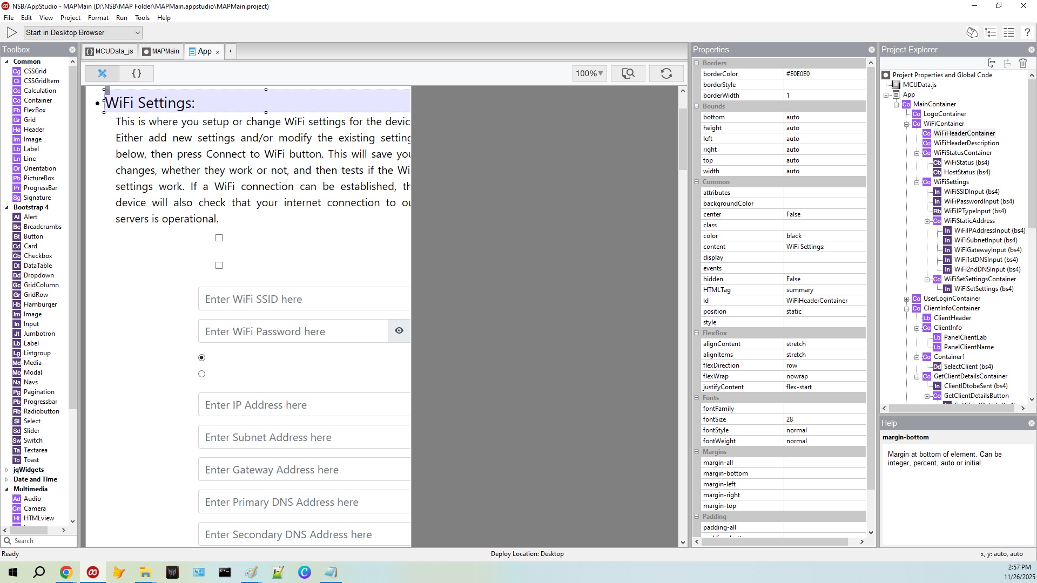Screen dimensions: 1037x583
Task: Click the Run play arrow icon
Action: 12,32
